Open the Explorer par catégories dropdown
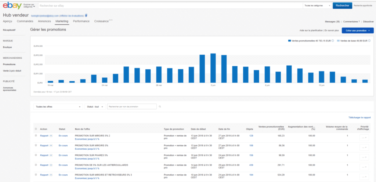Viewport: 376px width, 182px height. pyautogui.click(x=29, y=6)
